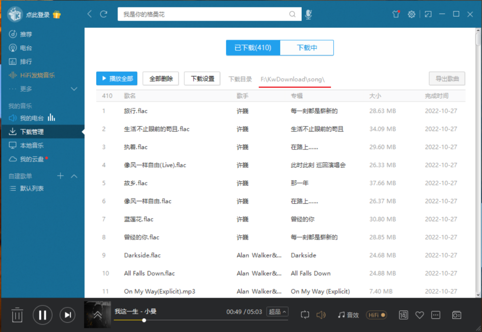482x332 pixels.
Task: Click the 下载设置 button
Action: pos(202,79)
